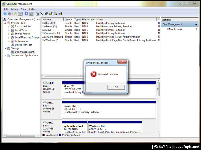Click the Explore magnifier toolbar icon

click(x=56, y=14)
